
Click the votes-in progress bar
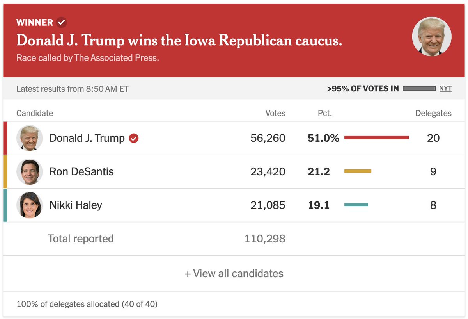(419, 89)
